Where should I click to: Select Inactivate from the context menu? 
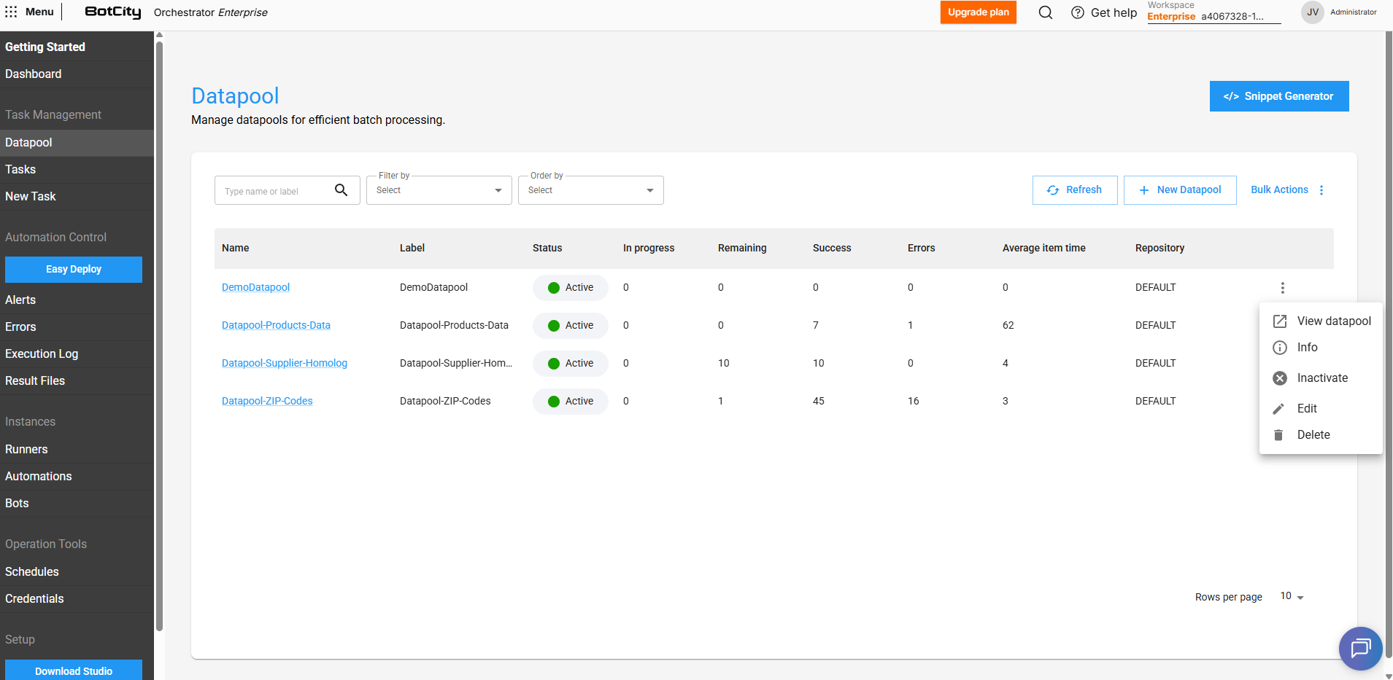click(1321, 378)
